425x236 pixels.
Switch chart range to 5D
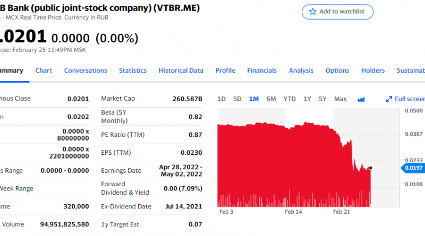[x=237, y=99]
